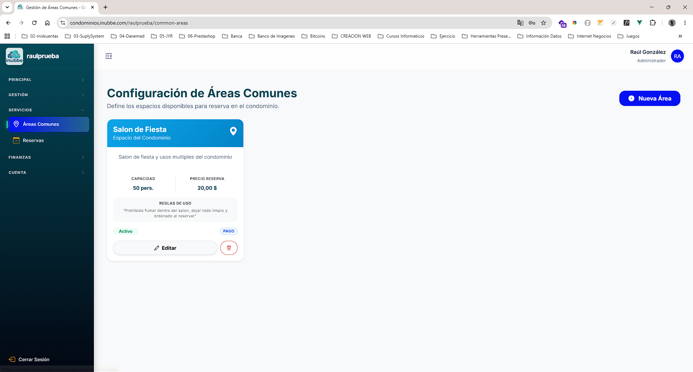Open the Banca bookmark folder
Viewport: 693px width, 372px height.
point(232,36)
